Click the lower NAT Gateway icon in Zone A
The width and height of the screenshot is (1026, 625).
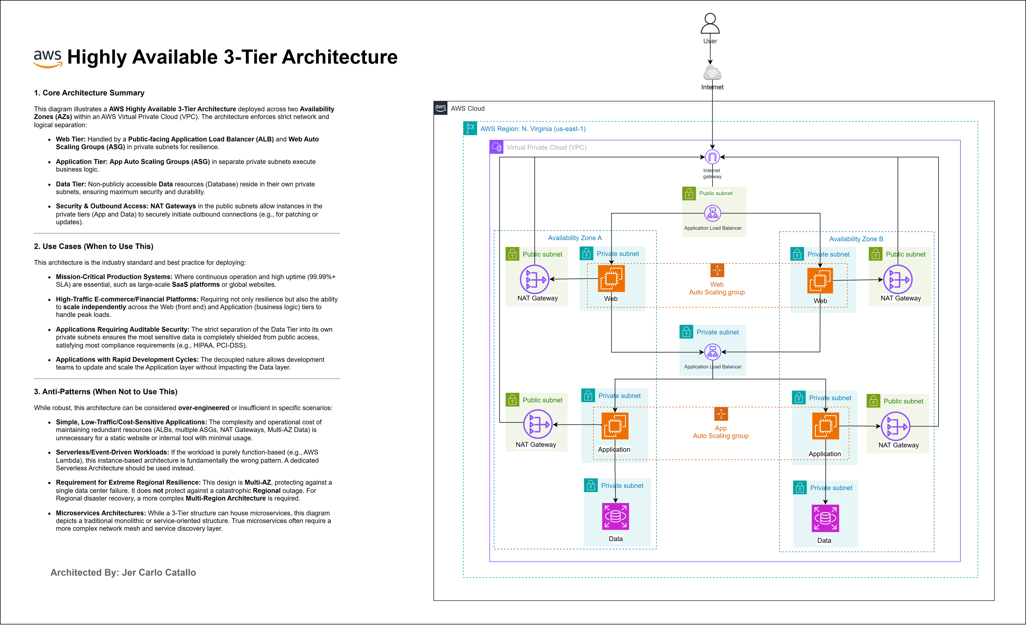pyautogui.click(x=538, y=424)
